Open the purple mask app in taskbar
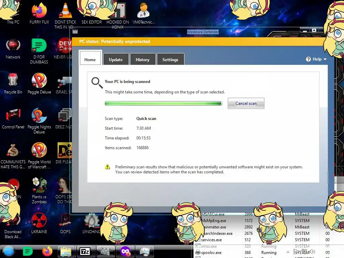The image size is (344, 258). point(125,251)
